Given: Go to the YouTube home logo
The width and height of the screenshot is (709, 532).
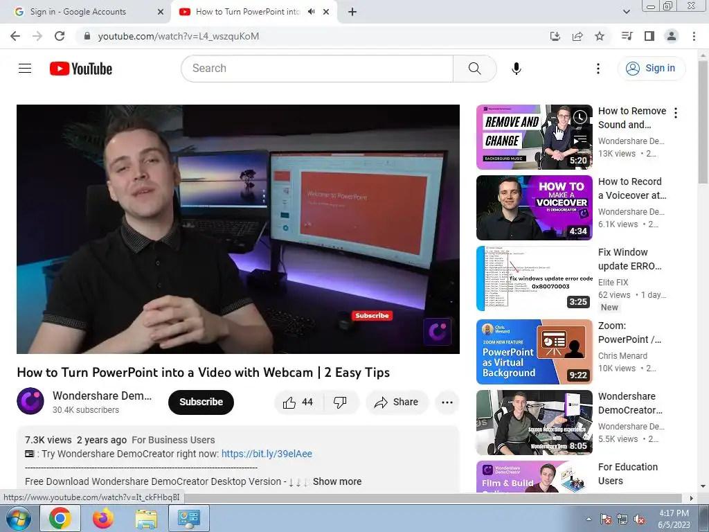Looking at the screenshot, I should coord(81,69).
